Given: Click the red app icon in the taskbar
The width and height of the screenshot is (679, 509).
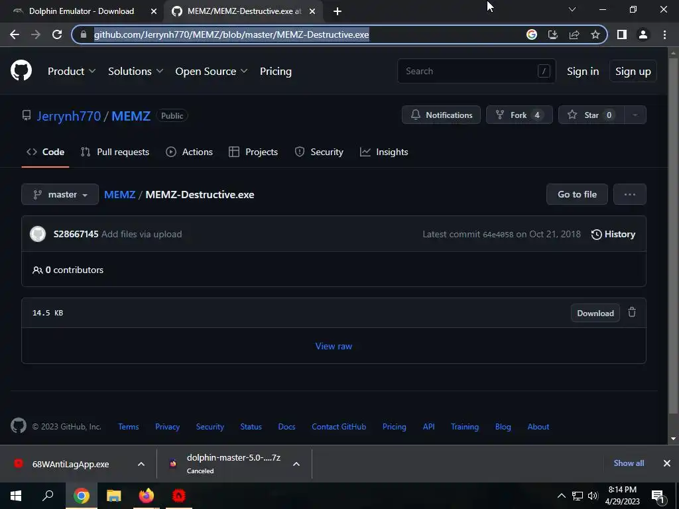Looking at the screenshot, I should [178, 496].
